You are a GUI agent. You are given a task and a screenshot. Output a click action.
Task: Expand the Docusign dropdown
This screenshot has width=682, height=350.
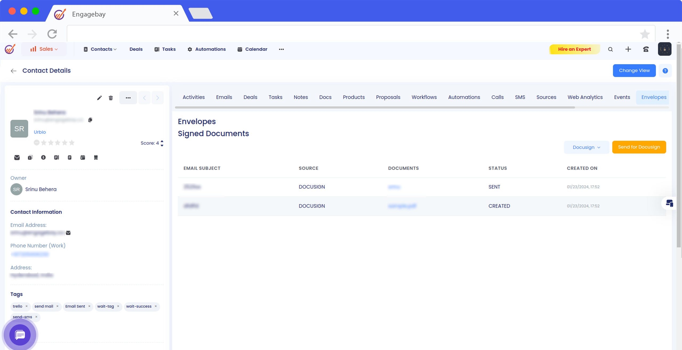point(586,147)
